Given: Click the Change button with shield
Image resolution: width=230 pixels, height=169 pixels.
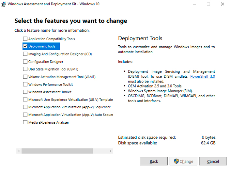Looking at the screenshot, I should pos(183,161).
